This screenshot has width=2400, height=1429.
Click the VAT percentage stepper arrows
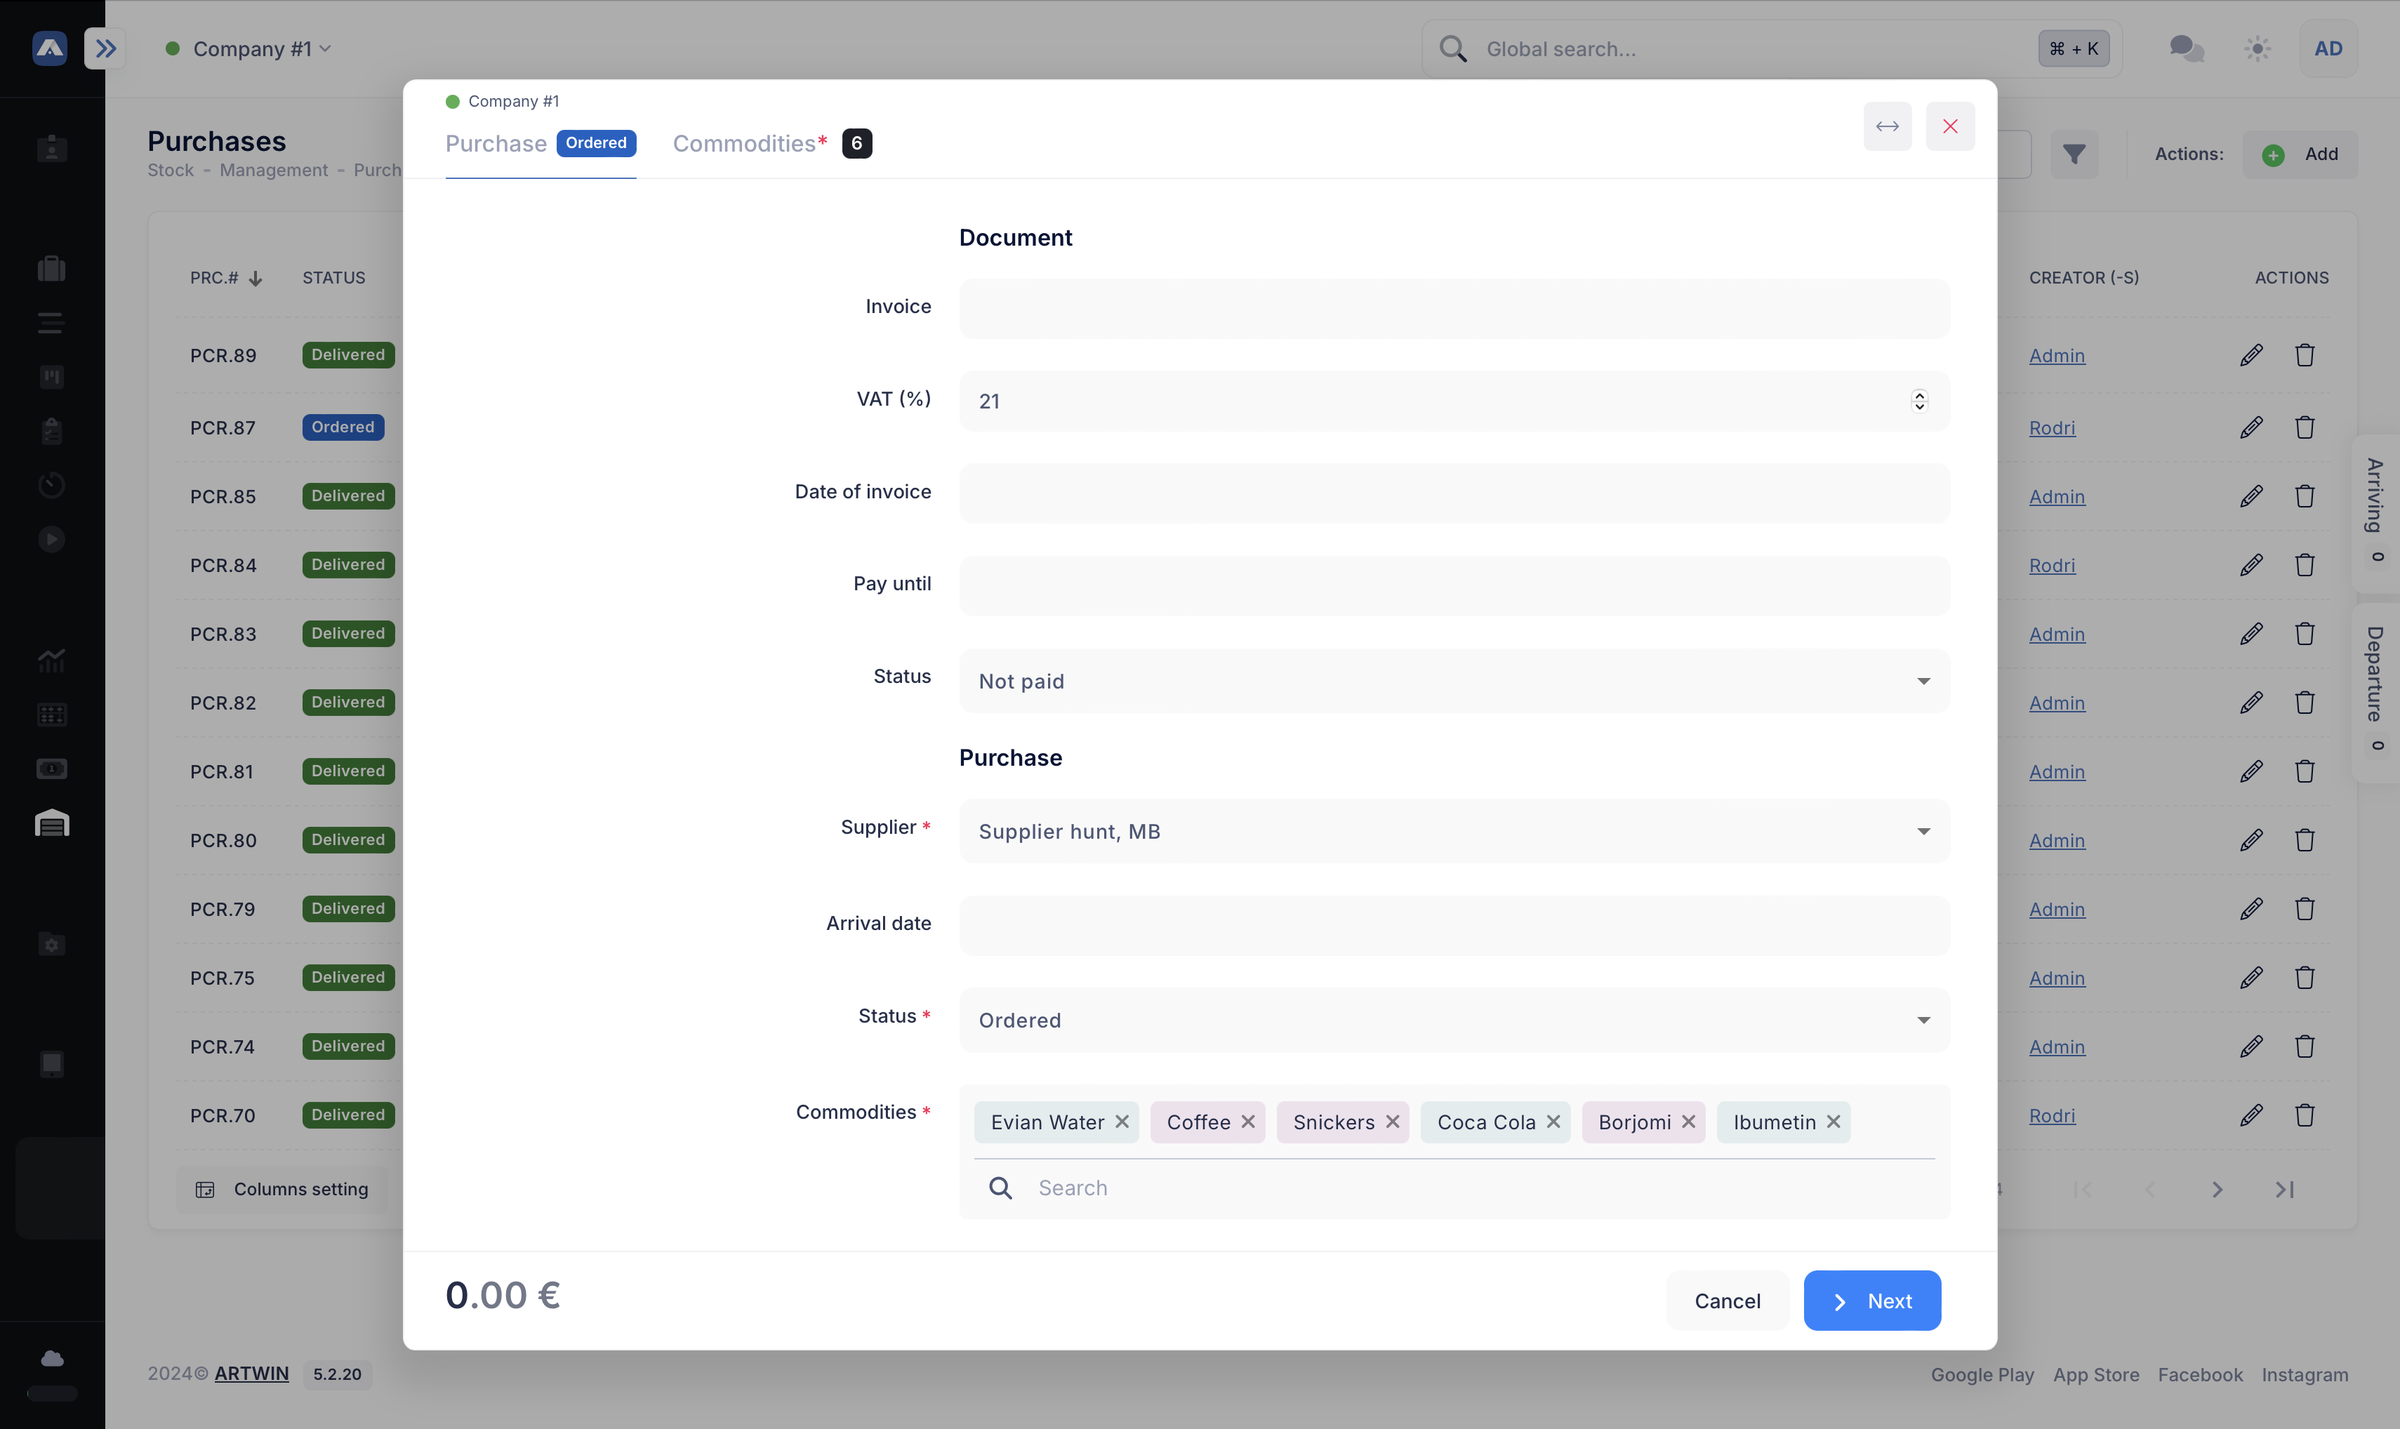1918,401
